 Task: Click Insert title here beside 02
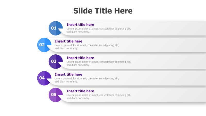tap(68, 41)
